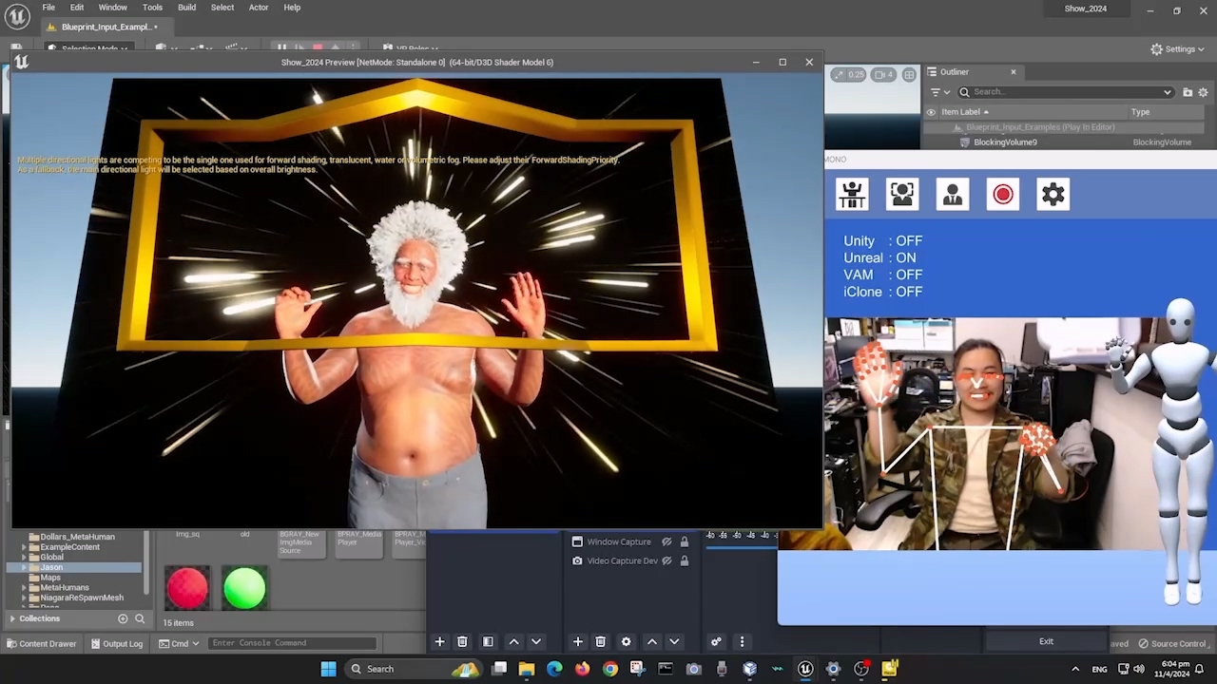Click the business person avatar icon
Image resolution: width=1217 pixels, height=684 pixels.
click(x=952, y=195)
